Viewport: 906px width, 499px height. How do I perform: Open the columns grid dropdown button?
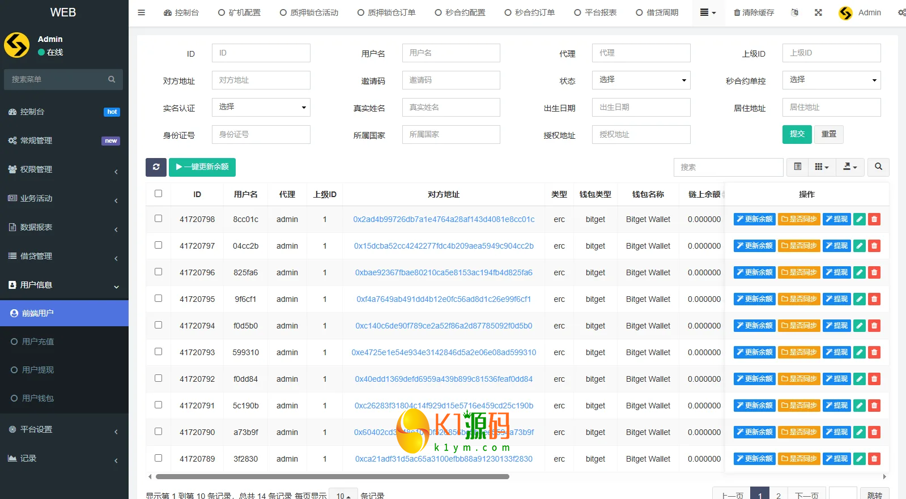(x=822, y=167)
